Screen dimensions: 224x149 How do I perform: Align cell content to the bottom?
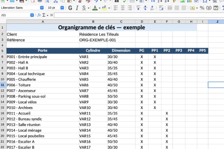[x=152, y=8]
